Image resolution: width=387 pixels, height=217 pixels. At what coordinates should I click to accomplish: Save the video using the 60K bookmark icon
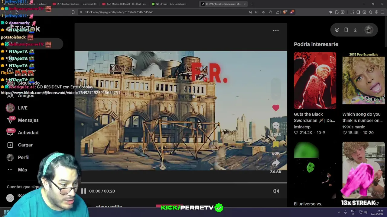pyautogui.click(x=276, y=145)
